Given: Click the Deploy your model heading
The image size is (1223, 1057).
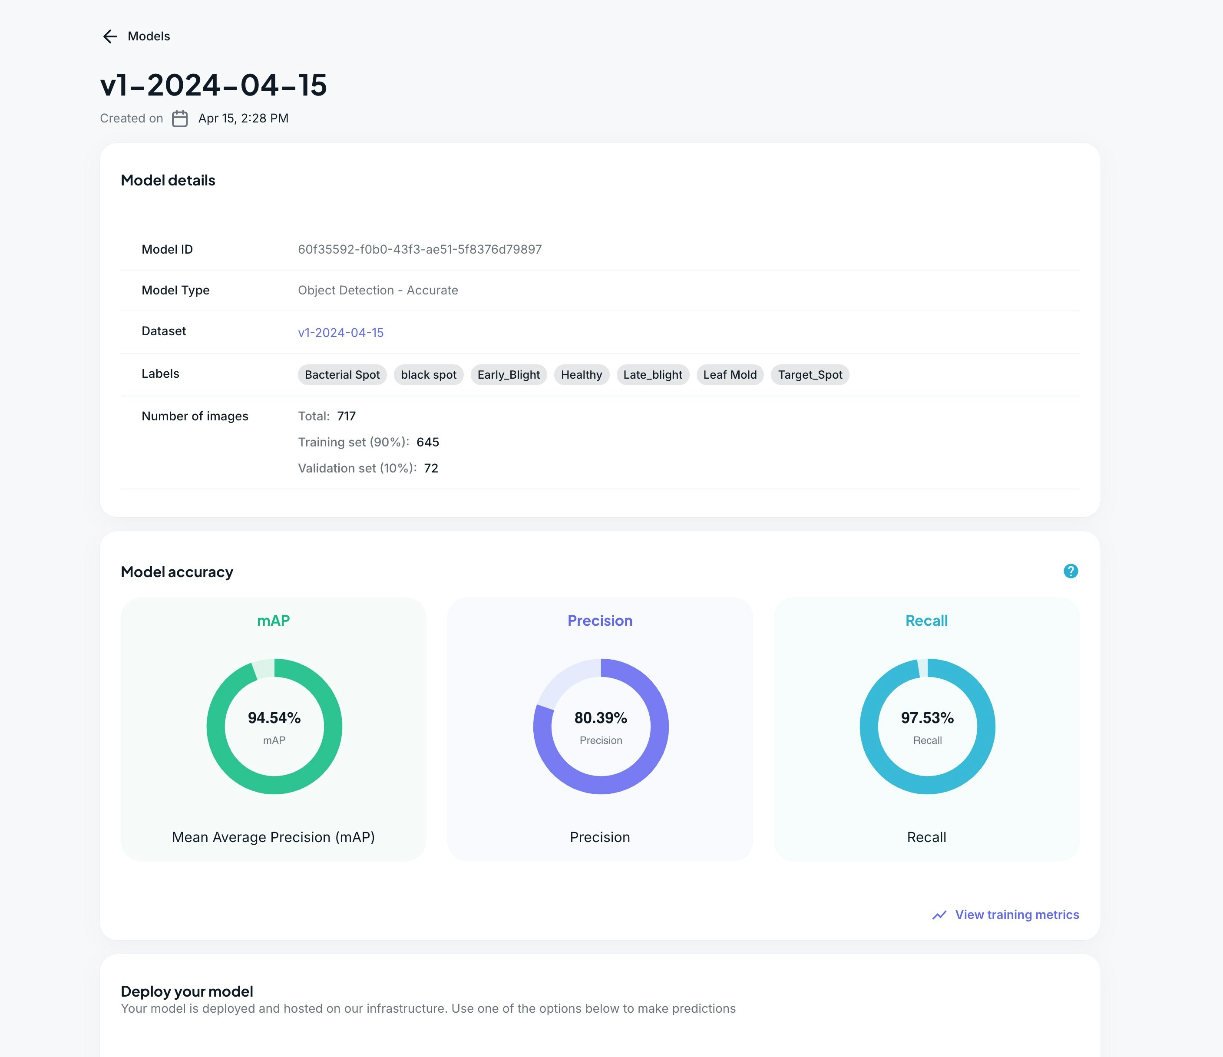Looking at the screenshot, I should (x=186, y=991).
